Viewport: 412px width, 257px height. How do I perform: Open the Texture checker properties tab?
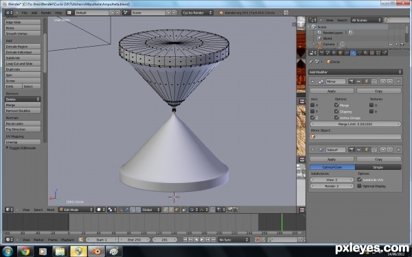pos(371,53)
